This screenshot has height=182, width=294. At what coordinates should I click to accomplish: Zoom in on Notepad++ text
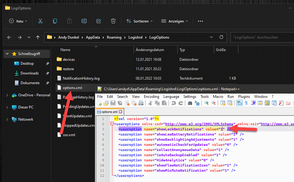pyautogui.click(x=207, y=103)
